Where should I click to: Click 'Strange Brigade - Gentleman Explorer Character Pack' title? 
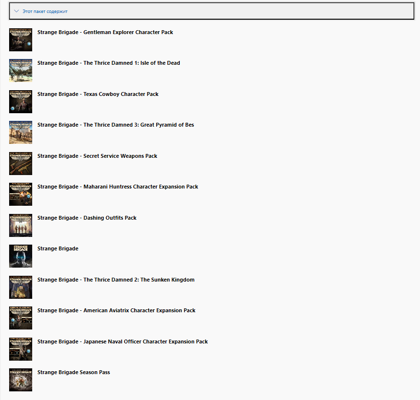[x=105, y=32]
